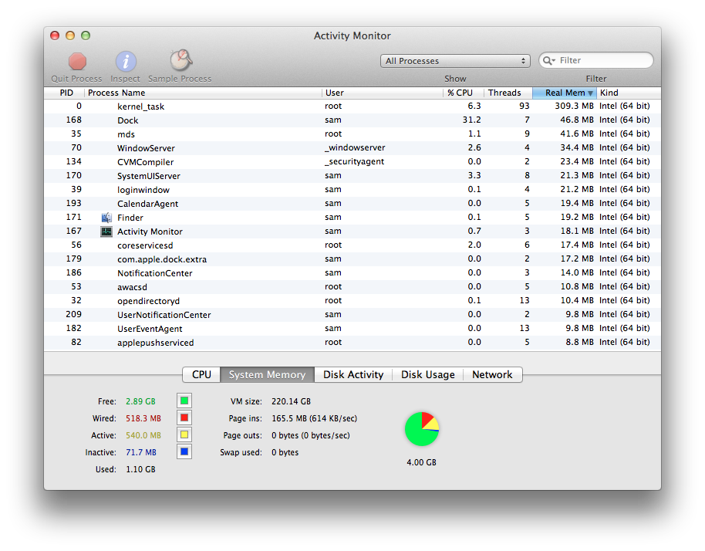Type in the Filter search field
Image resolution: width=705 pixels, height=551 pixels.
596,61
